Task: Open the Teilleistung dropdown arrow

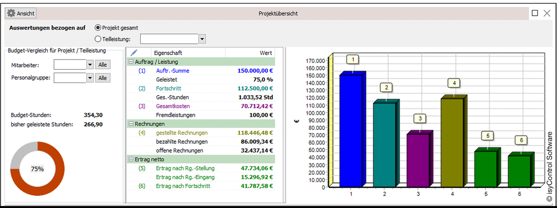Action: [x=202, y=39]
